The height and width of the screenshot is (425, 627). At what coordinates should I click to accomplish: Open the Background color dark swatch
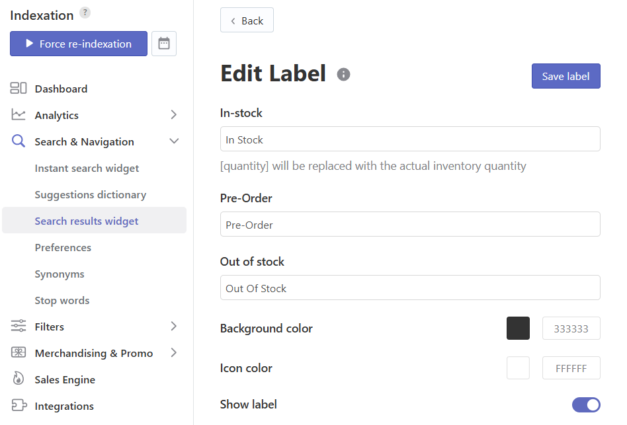coord(518,328)
